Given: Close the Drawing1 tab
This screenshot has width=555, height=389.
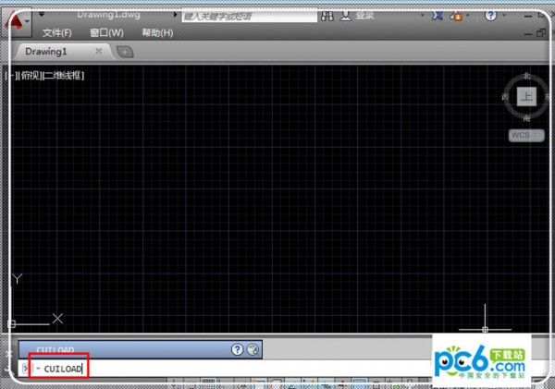Looking at the screenshot, I should 99,52.
